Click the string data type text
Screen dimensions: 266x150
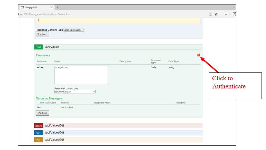coord(171,67)
